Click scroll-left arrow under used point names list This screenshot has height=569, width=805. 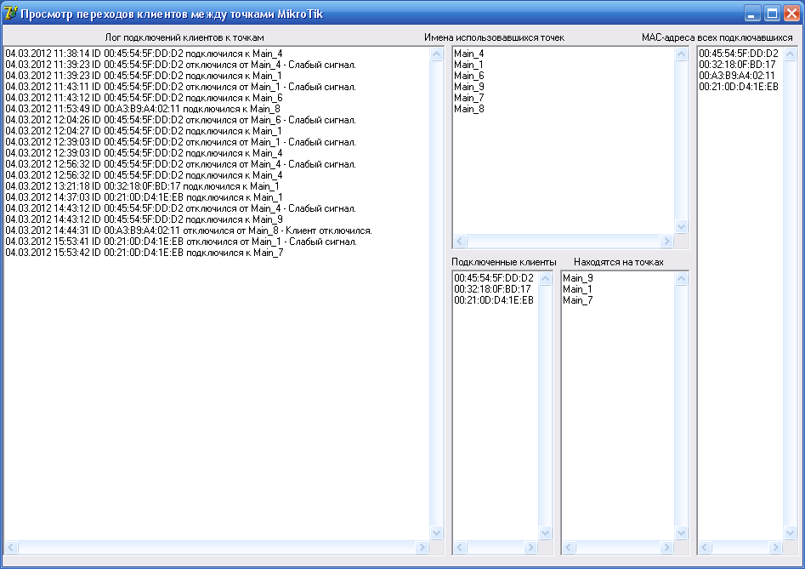(460, 241)
